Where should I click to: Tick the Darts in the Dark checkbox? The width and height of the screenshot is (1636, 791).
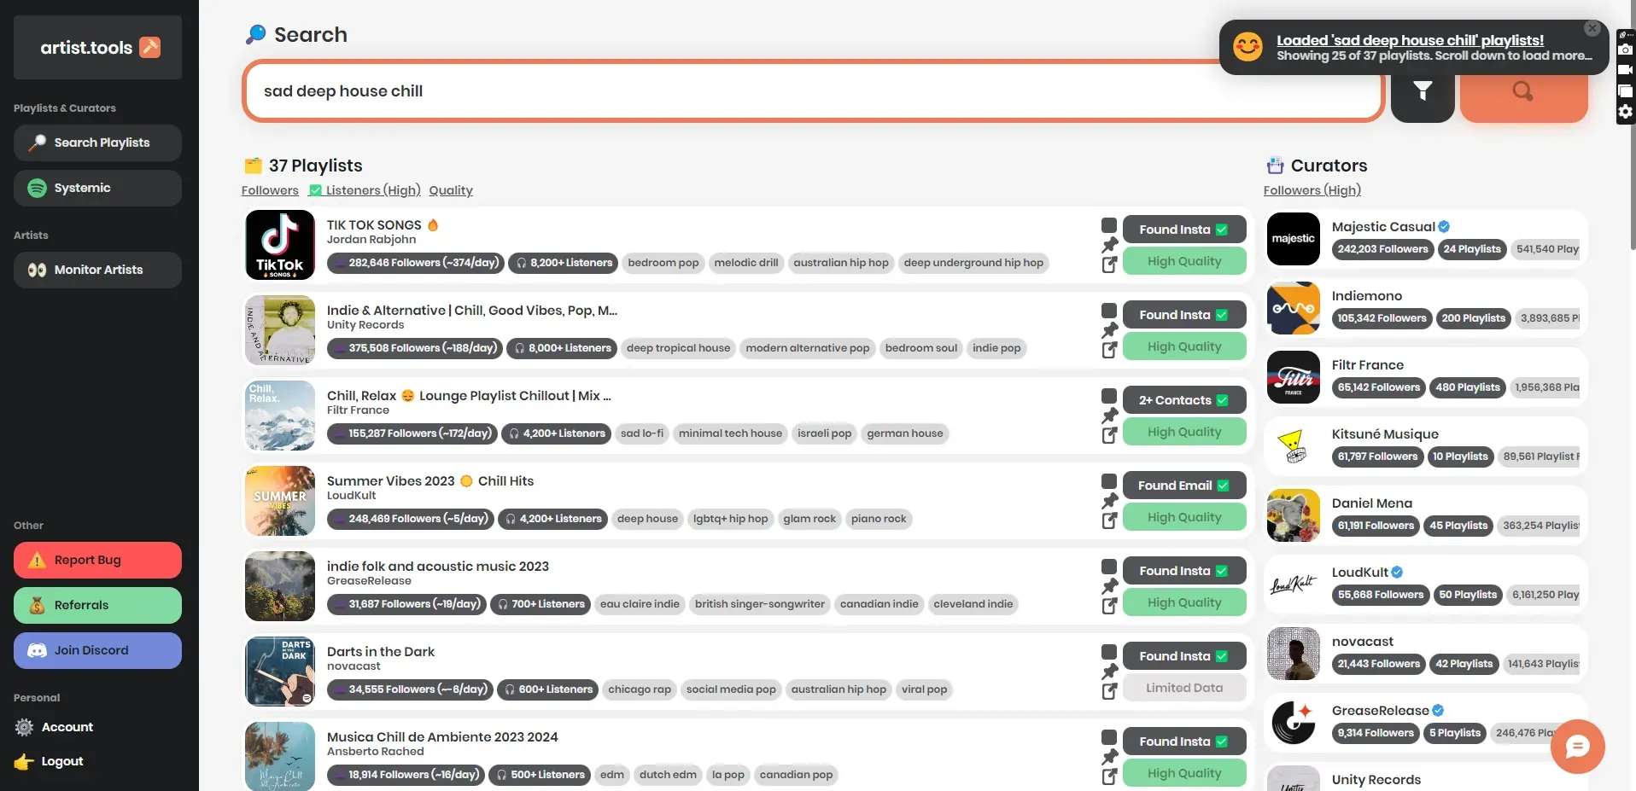click(1109, 652)
